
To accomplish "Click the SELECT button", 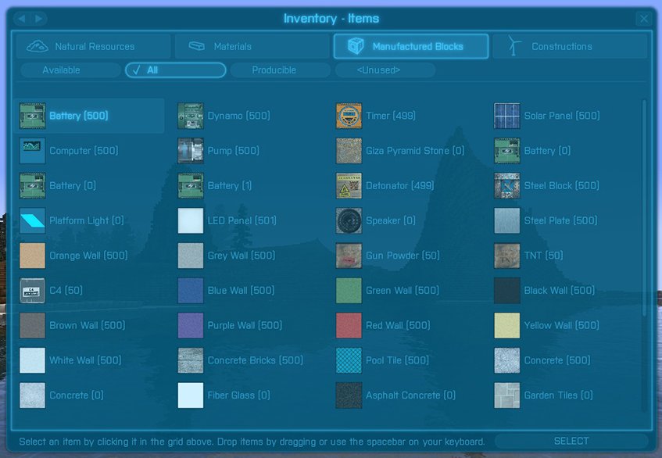I will [x=571, y=442].
